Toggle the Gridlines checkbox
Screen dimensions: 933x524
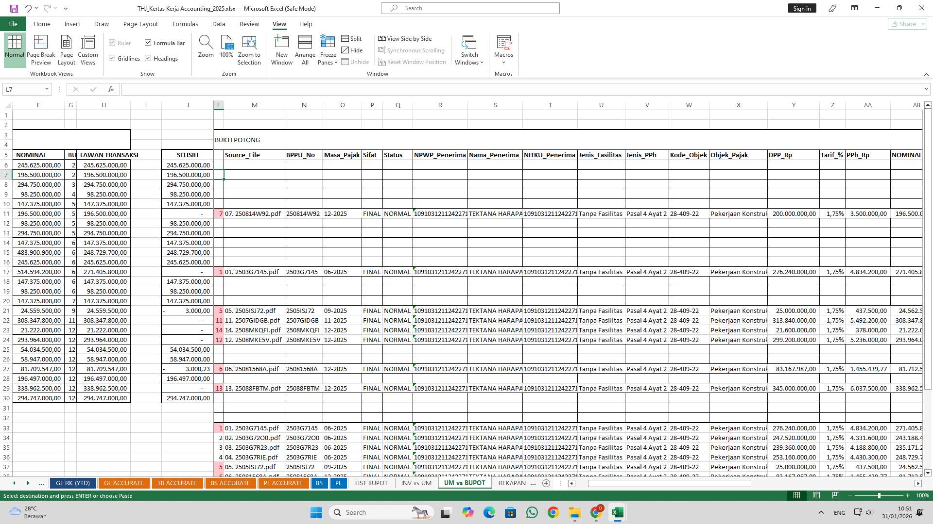[x=112, y=58]
